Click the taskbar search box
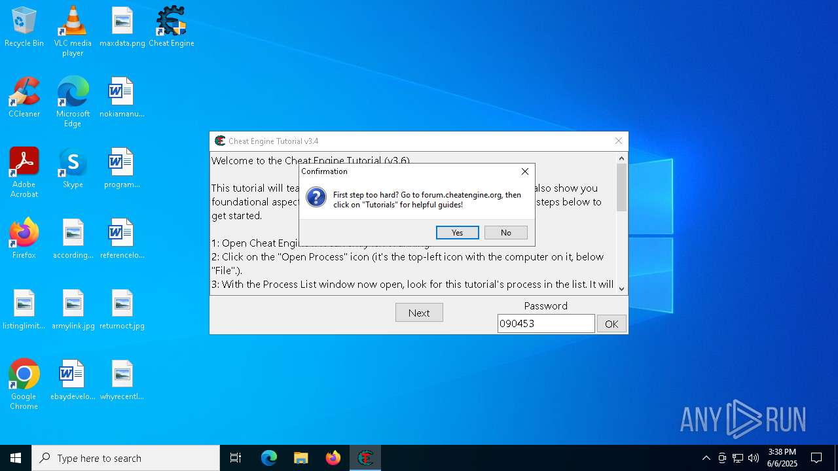This screenshot has width=838, height=471. click(x=126, y=458)
